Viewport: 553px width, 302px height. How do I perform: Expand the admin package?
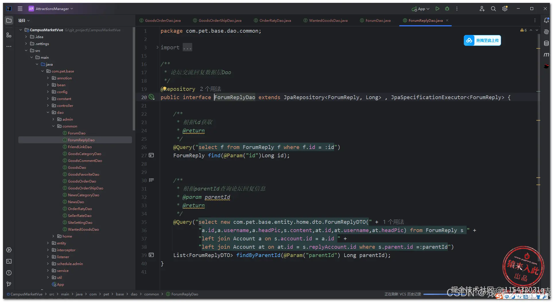[x=53, y=119]
